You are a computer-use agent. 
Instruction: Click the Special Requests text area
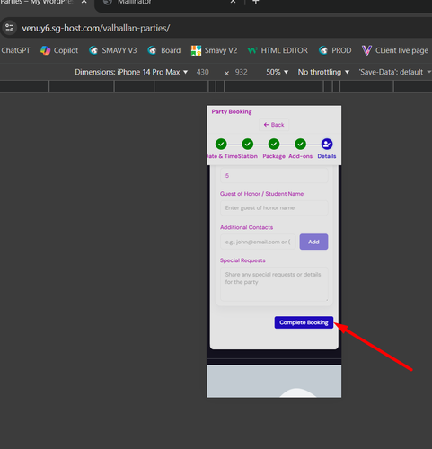(x=274, y=284)
